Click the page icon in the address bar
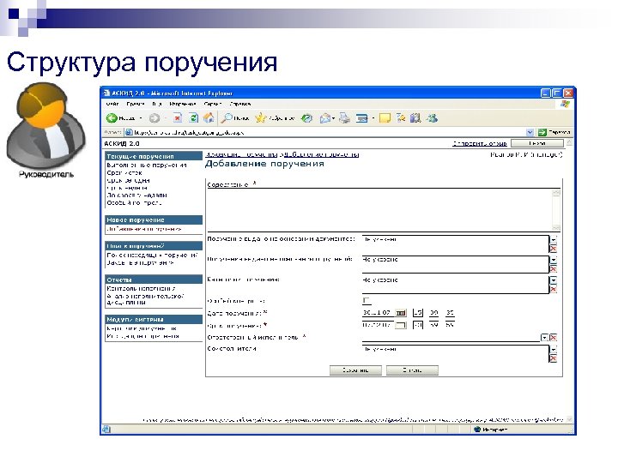The image size is (618, 463). pyautogui.click(x=129, y=132)
